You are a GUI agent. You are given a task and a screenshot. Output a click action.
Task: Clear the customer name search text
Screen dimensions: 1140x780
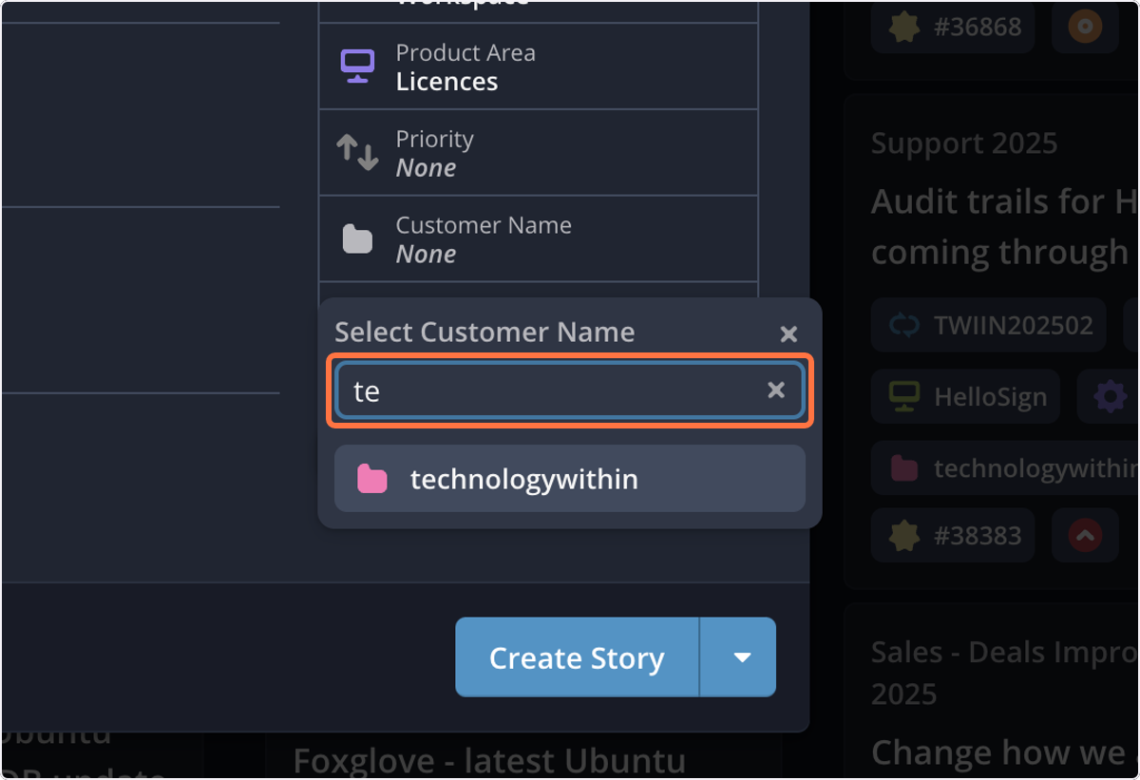776,390
